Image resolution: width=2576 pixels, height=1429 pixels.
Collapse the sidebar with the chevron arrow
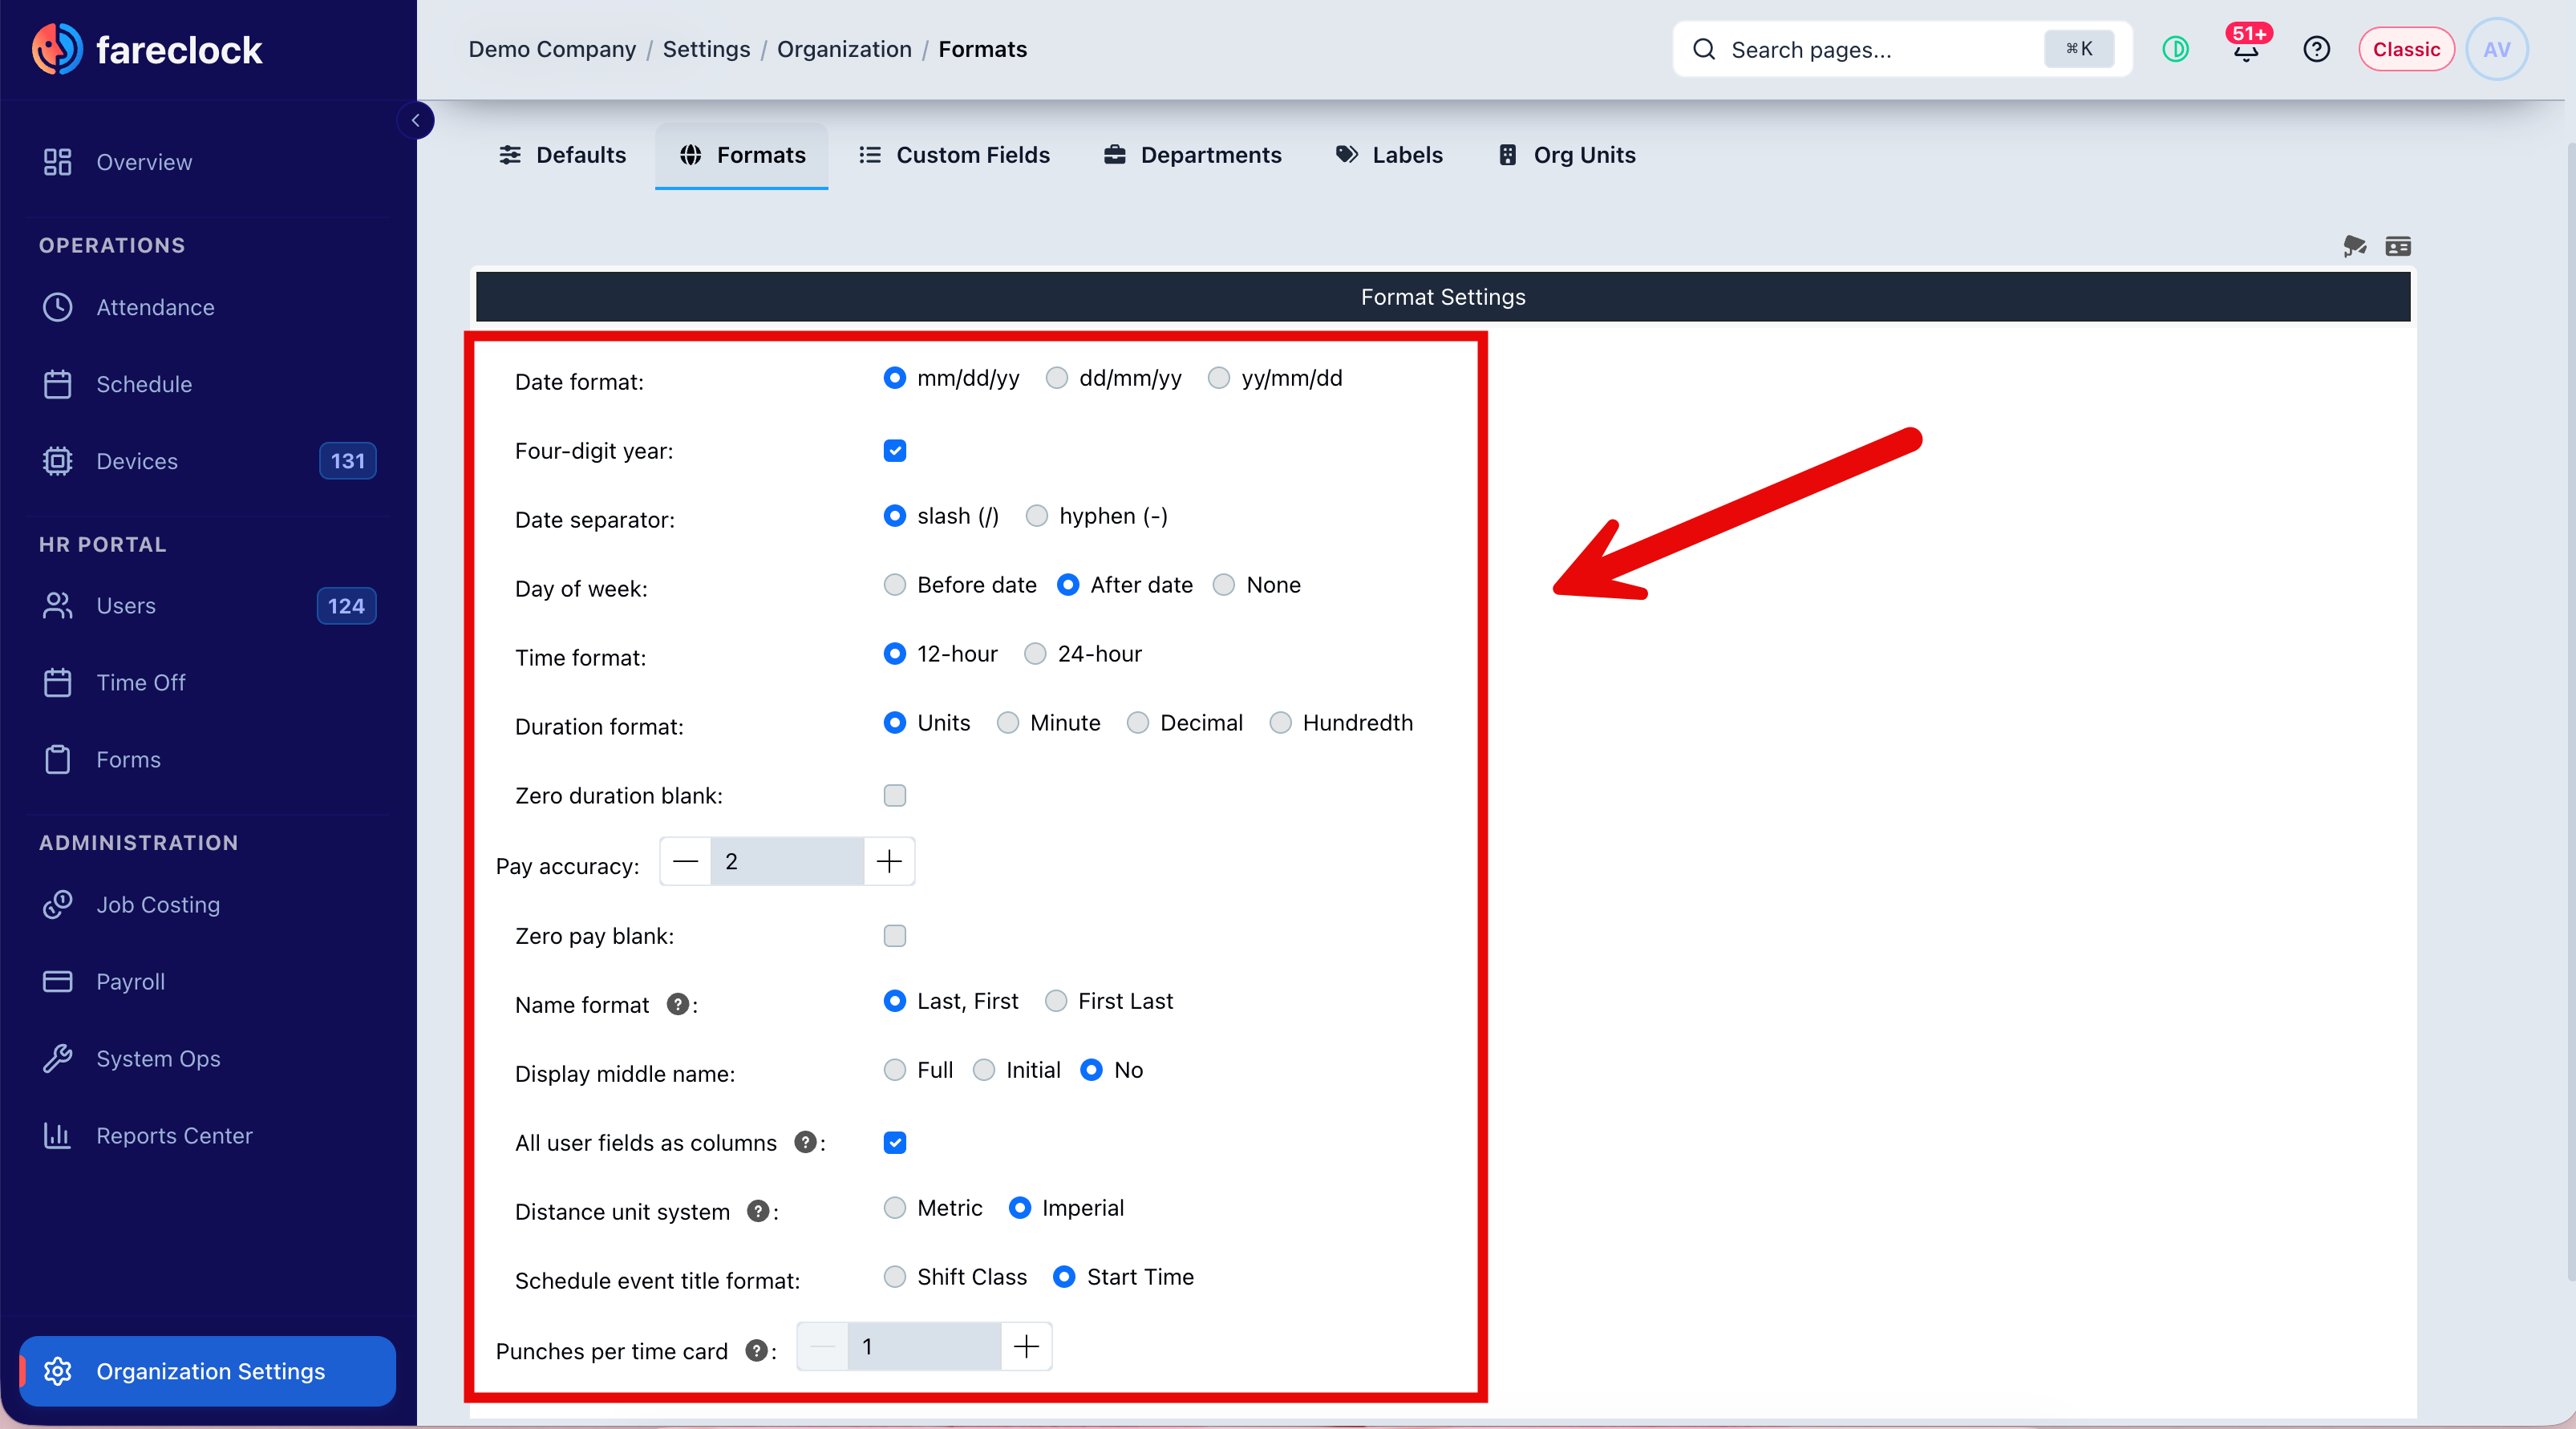point(415,120)
